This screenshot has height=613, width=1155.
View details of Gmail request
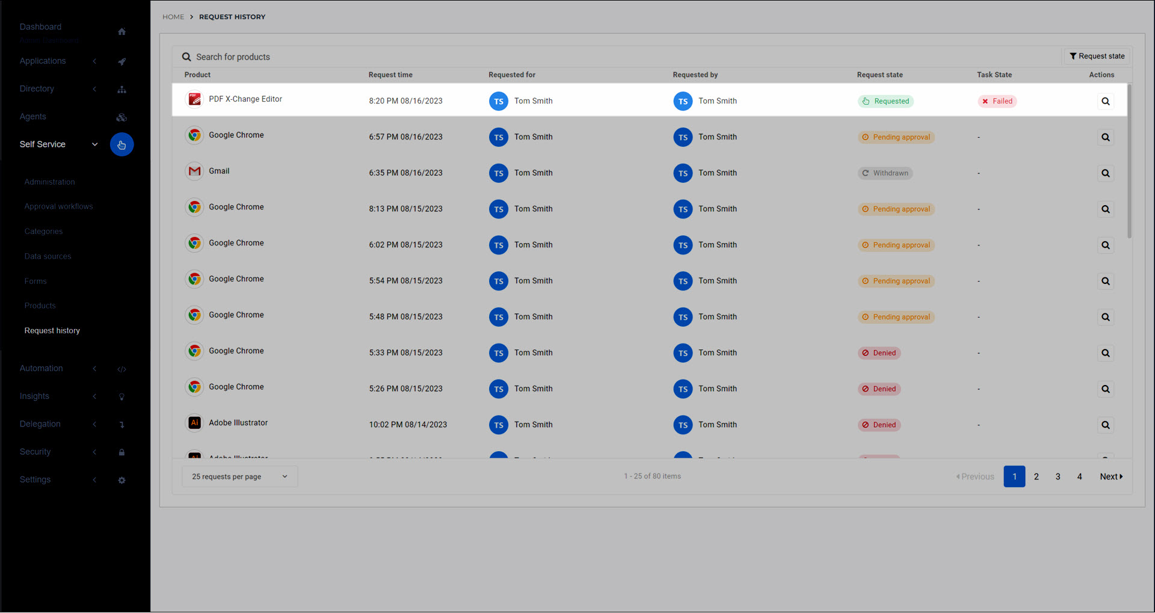click(x=1105, y=173)
